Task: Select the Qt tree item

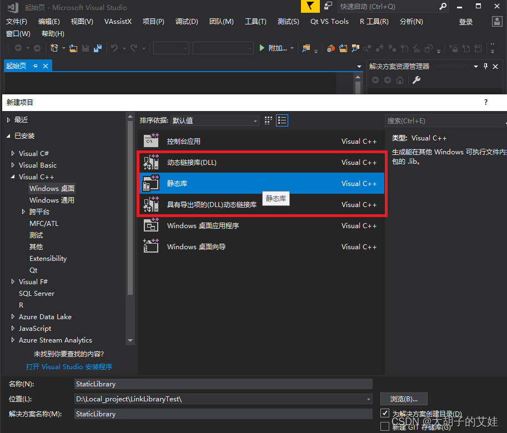Action: click(x=33, y=270)
